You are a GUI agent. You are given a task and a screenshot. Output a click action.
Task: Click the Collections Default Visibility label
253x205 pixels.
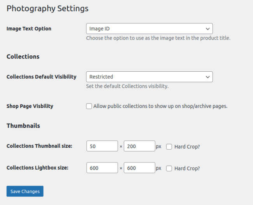click(x=41, y=77)
